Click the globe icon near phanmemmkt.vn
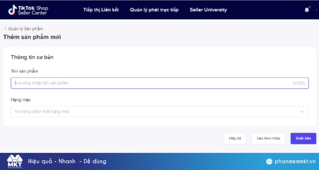 pyautogui.click(x=269, y=161)
